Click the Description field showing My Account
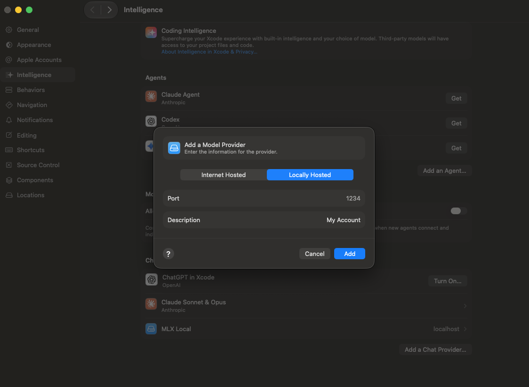This screenshot has width=529, height=387. pos(264,220)
